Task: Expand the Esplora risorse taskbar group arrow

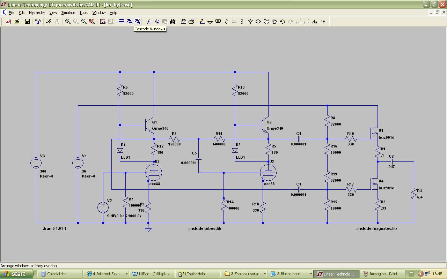Action: (x=265, y=274)
